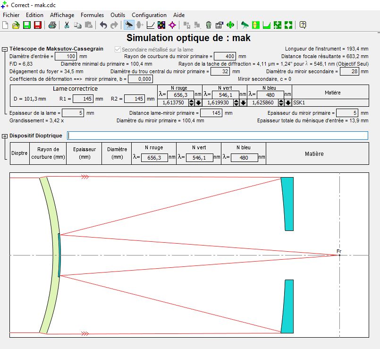Open a file with the folder icon
380x349 pixels.
coord(16,25)
